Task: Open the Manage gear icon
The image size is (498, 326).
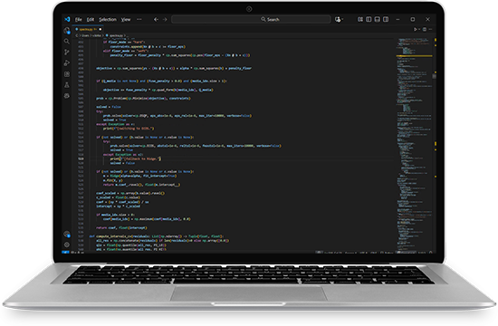Action: click(67, 244)
